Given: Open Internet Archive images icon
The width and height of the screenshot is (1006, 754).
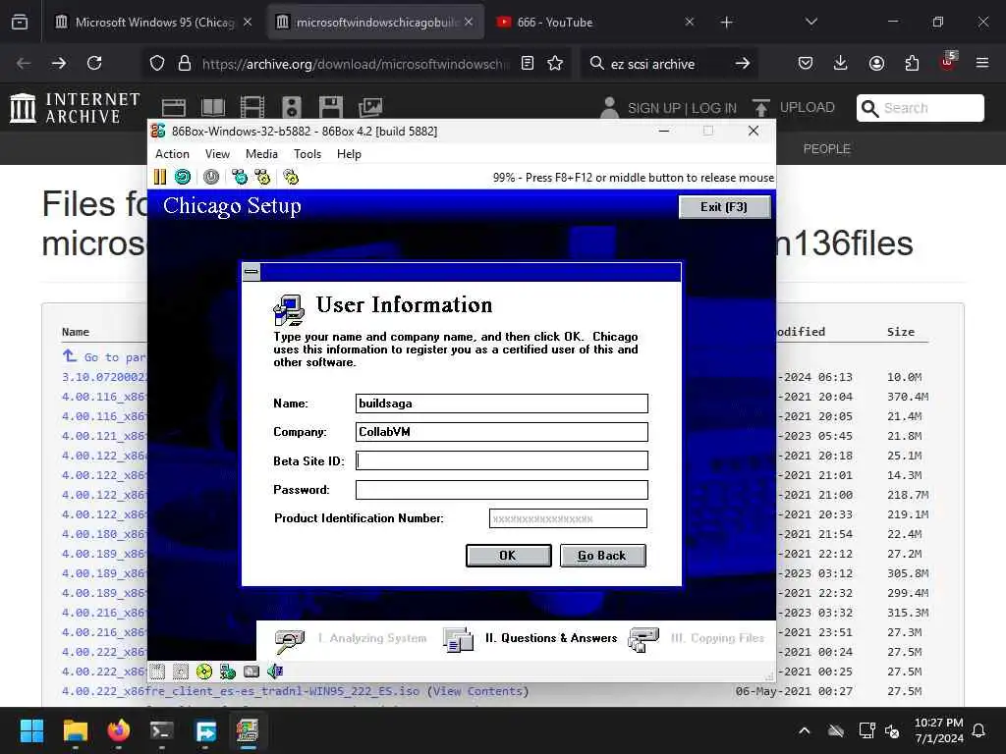Looking at the screenshot, I should [370, 107].
